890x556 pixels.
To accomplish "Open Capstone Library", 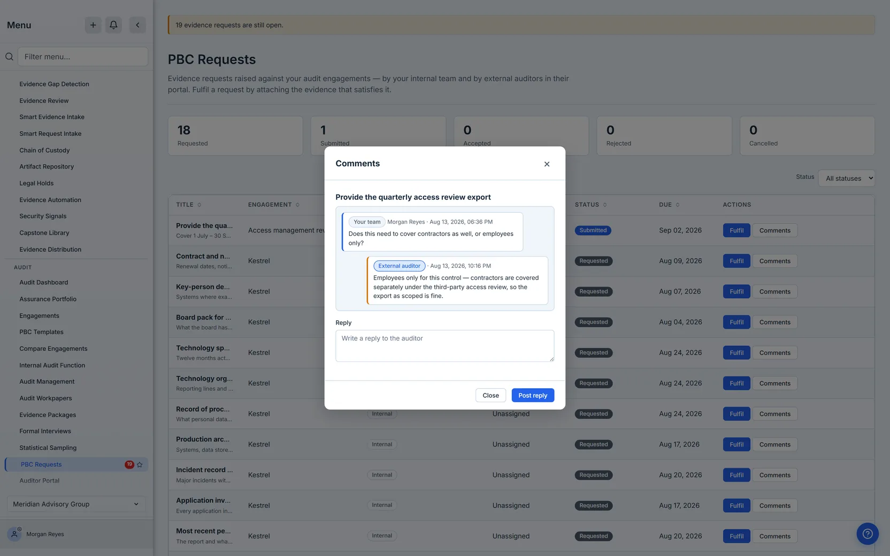I will (44, 233).
